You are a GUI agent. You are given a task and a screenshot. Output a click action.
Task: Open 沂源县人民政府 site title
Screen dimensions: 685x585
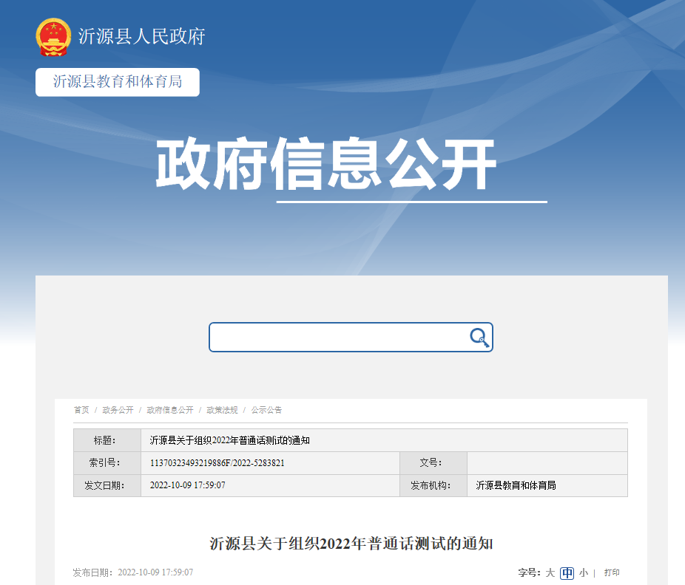(141, 36)
